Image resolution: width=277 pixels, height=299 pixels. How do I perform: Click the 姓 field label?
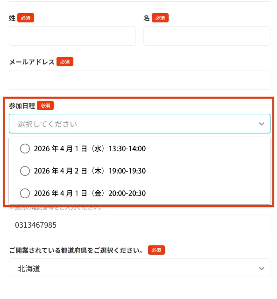(12, 18)
